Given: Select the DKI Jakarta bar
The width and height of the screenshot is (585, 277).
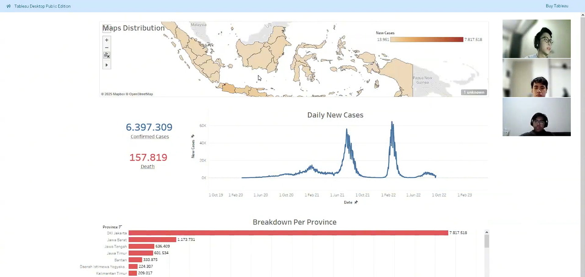Looking at the screenshot, I should tap(288, 233).
